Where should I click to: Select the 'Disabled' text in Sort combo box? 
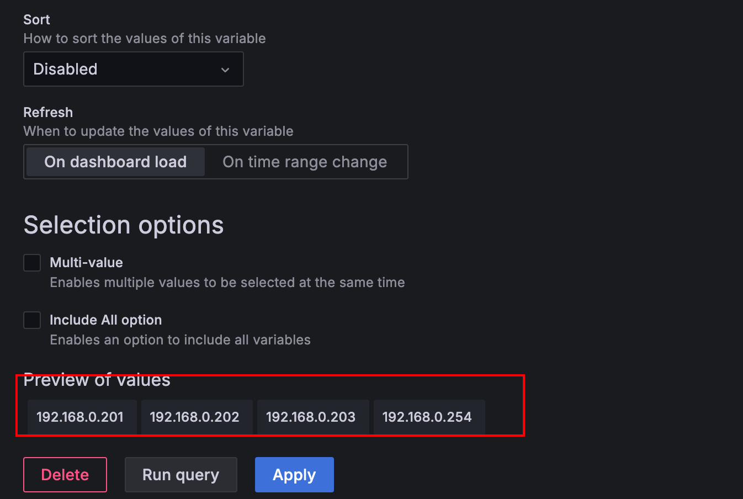65,69
